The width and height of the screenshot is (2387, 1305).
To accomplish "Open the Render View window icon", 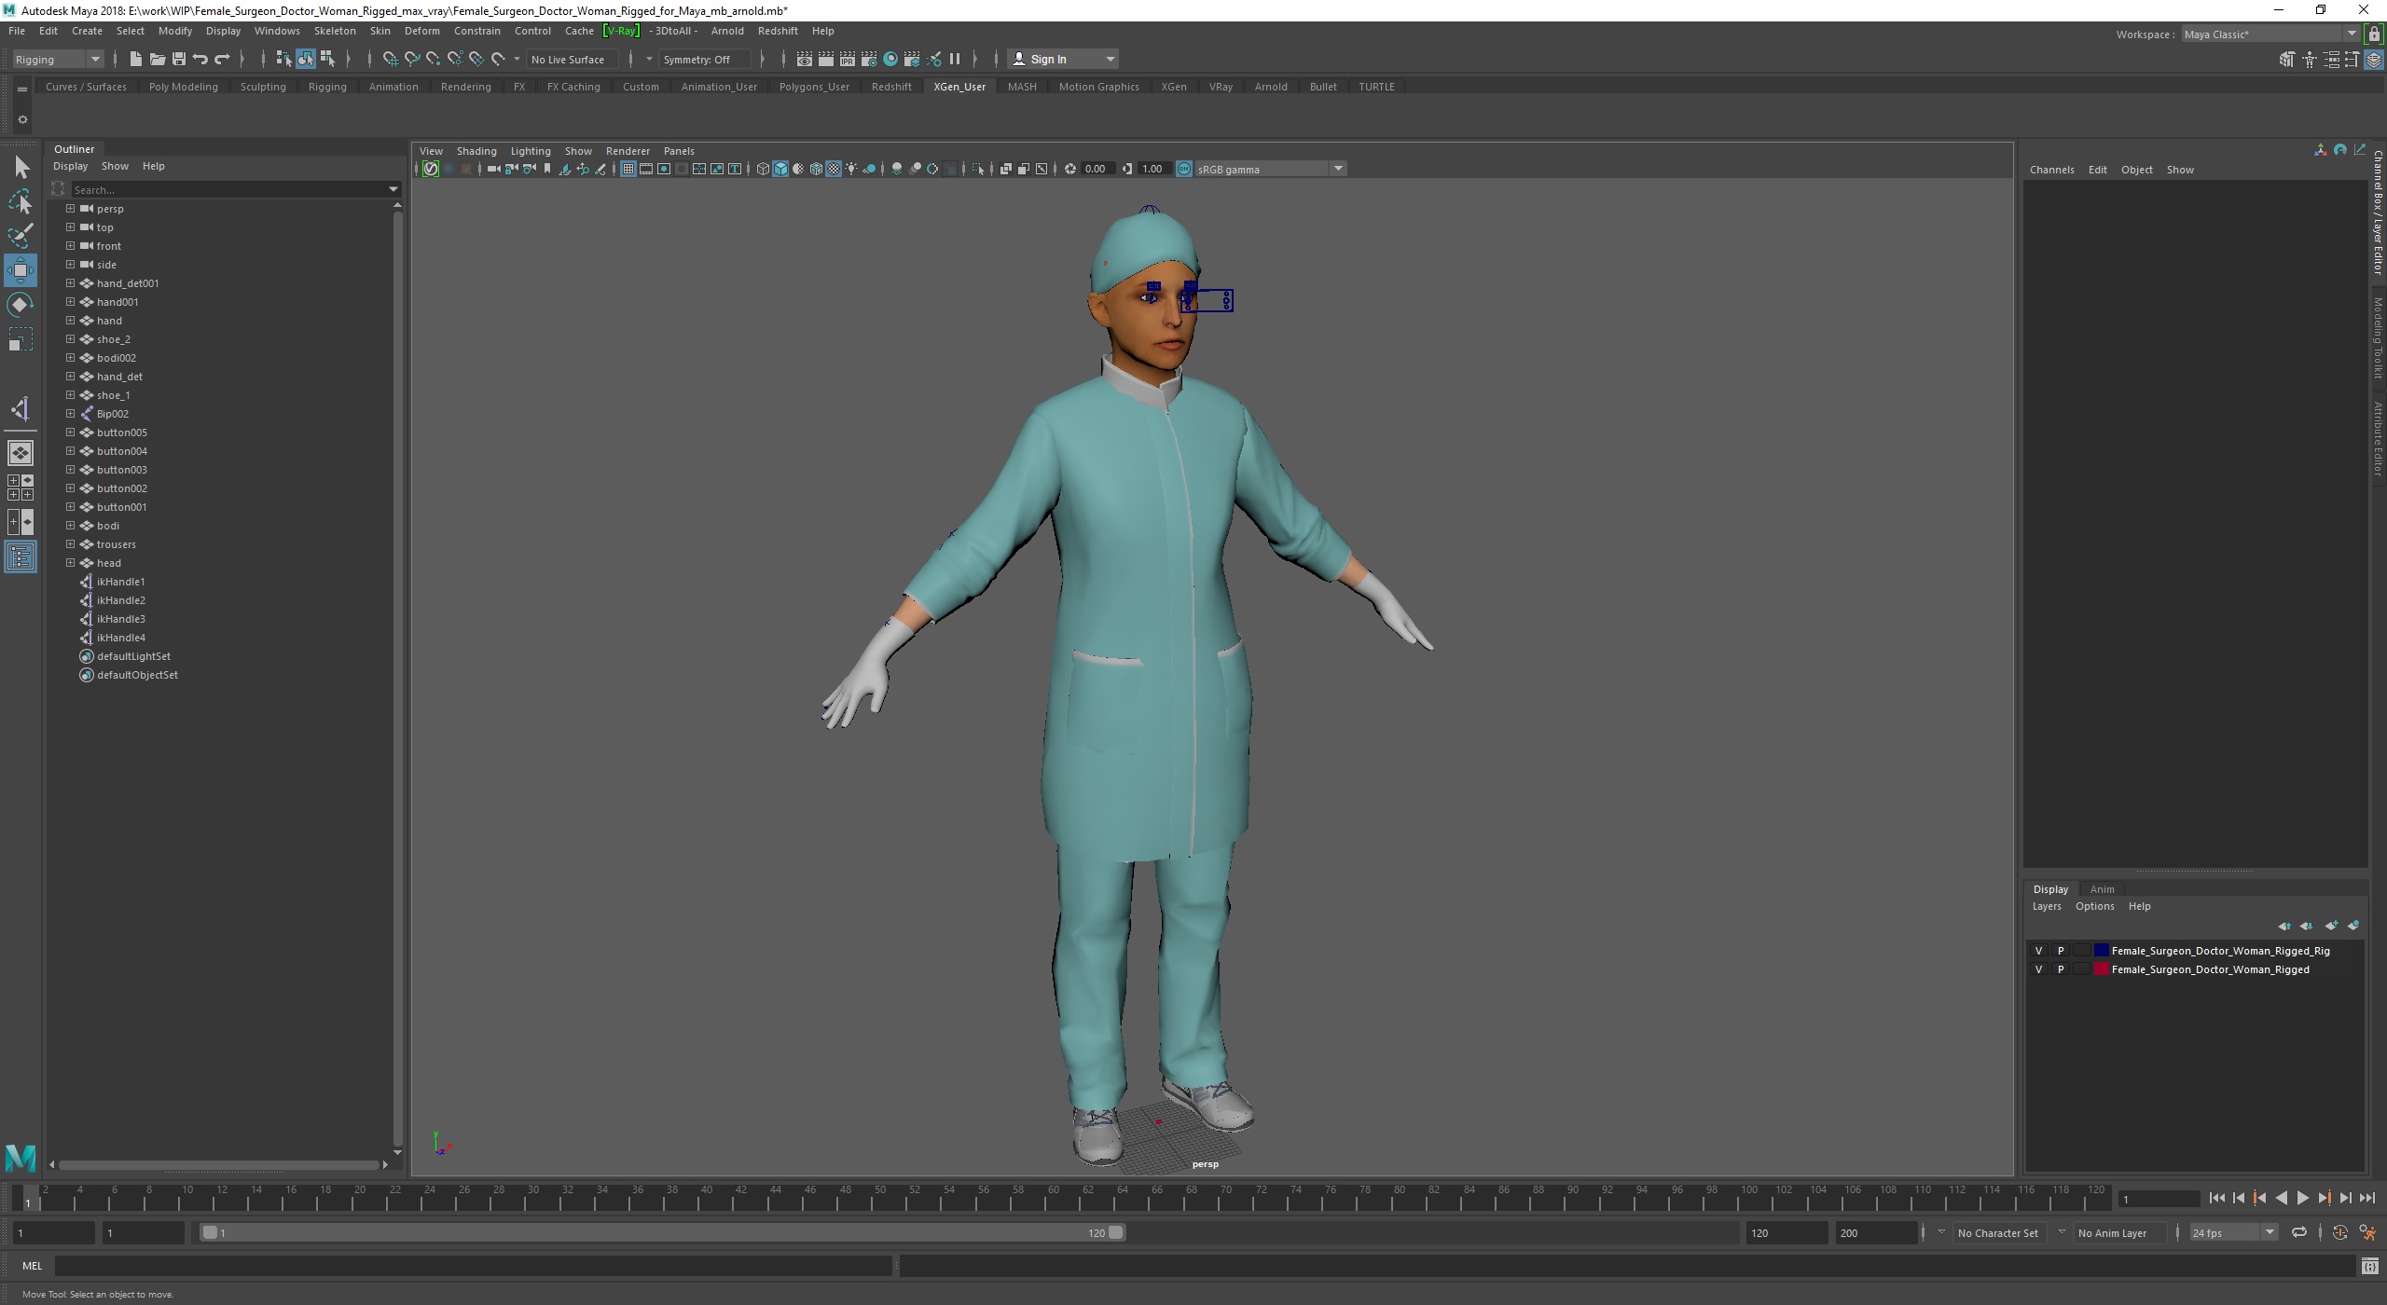I will [x=804, y=59].
